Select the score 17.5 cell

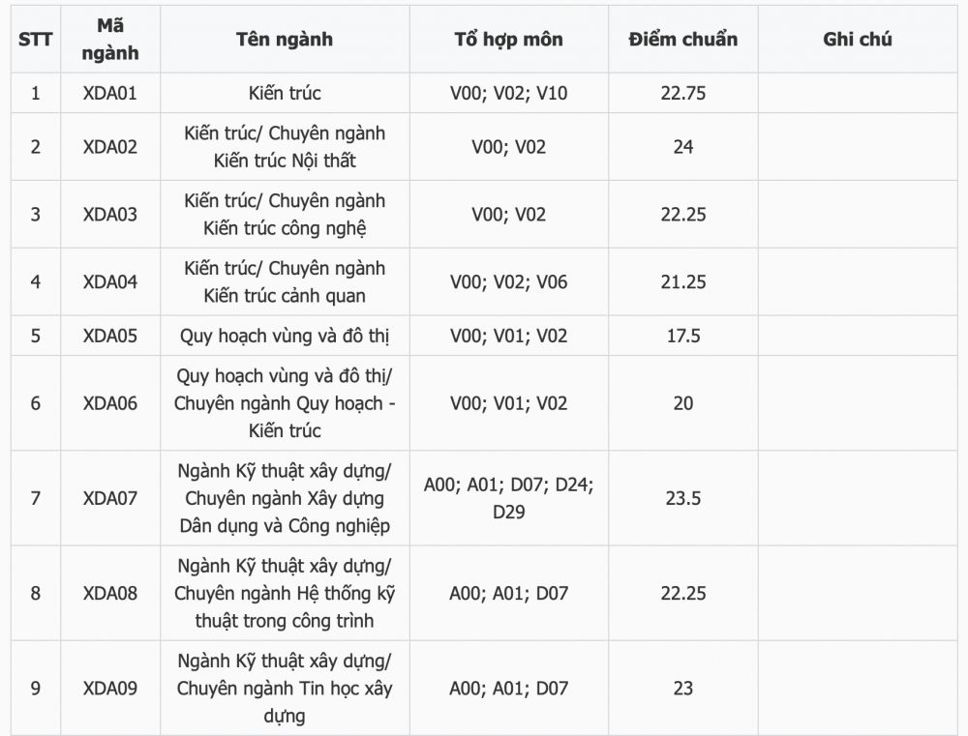[683, 336]
